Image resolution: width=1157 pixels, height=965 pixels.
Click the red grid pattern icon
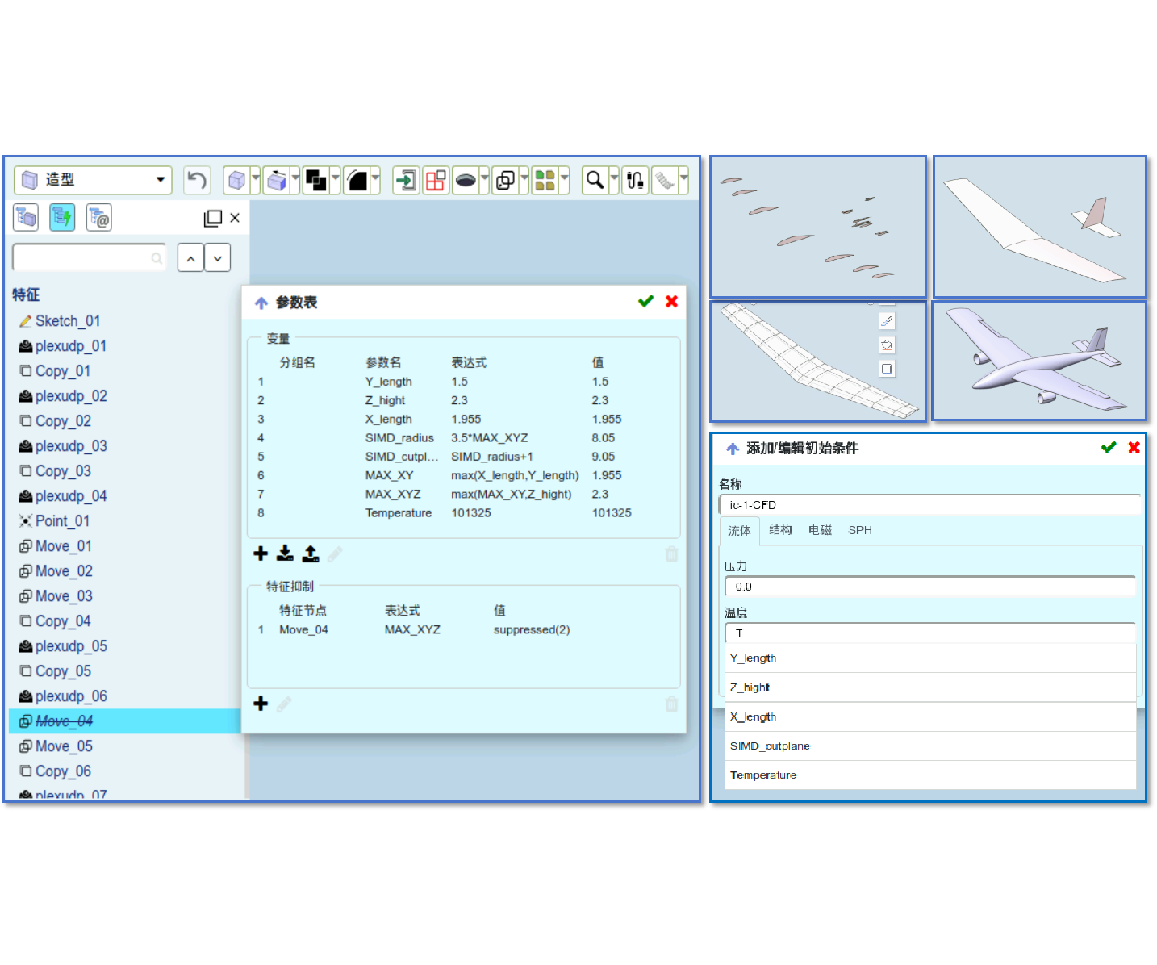pyautogui.click(x=436, y=180)
